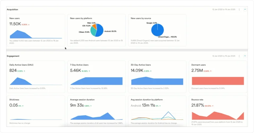Open the Acquisition section kebab menu

point(239,9)
